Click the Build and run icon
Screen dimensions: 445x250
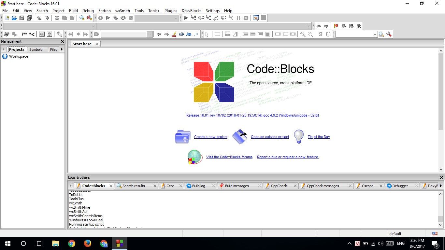(116, 18)
